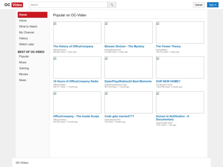This screenshot has width=223, height=167.
Task: Open thumbnail of Human to Nullifcation documentary
Action: (180, 102)
